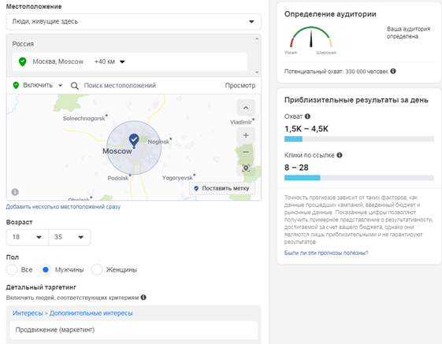Select the Все gender radio button
Image resolution: width=442 pixels, height=344 pixels.
click(12, 270)
